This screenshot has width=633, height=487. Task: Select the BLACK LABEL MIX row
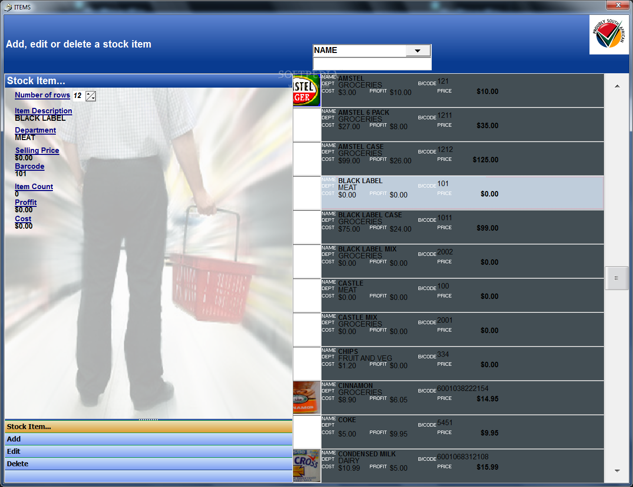click(462, 261)
